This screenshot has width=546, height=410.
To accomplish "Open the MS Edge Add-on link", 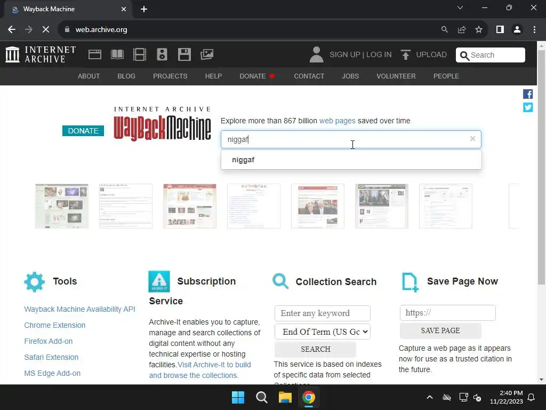I will point(52,373).
